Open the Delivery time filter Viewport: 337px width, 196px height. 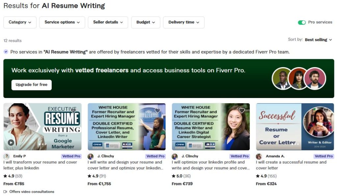(x=184, y=22)
